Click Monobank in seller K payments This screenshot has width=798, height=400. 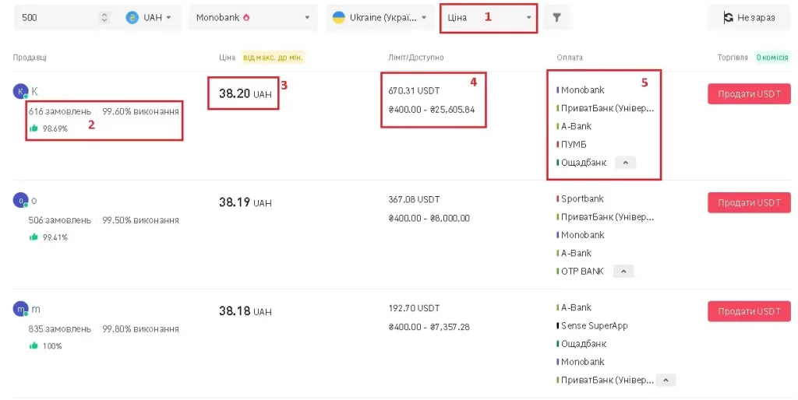tap(583, 90)
